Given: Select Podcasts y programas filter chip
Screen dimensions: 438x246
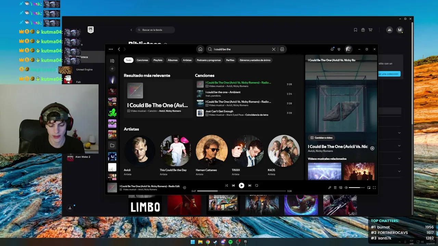Looking at the screenshot, I should [209, 60].
